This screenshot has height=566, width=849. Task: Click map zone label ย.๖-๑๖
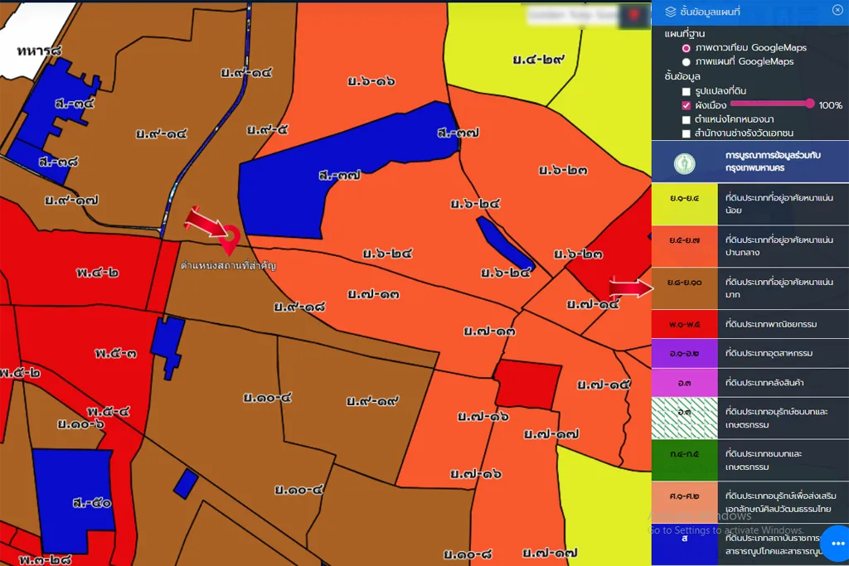coord(371,81)
